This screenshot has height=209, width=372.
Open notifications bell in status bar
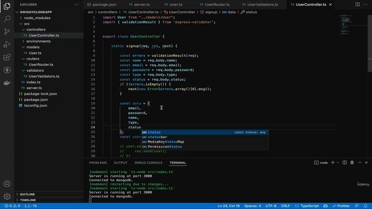click(366, 206)
